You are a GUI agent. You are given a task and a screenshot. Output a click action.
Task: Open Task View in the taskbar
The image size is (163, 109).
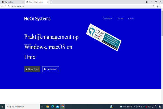click(x=43, y=107)
